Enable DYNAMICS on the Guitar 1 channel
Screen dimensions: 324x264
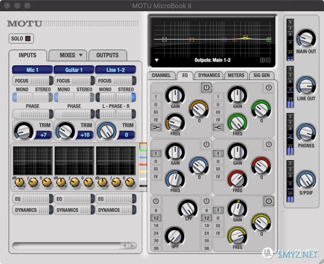coord(74,210)
